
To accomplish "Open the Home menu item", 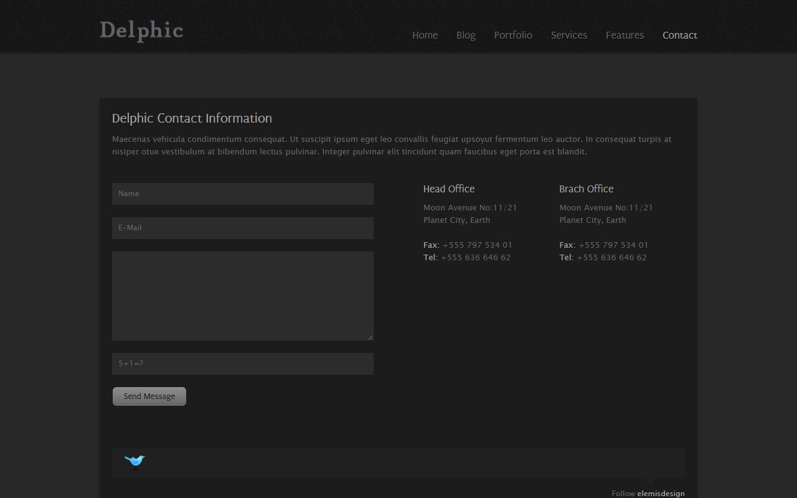I will click(425, 35).
